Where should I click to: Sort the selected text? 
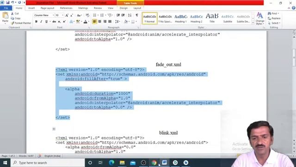[129, 15]
